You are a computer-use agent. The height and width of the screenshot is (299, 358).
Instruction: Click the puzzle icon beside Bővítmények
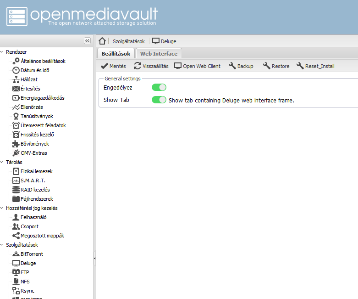click(16, 144)
